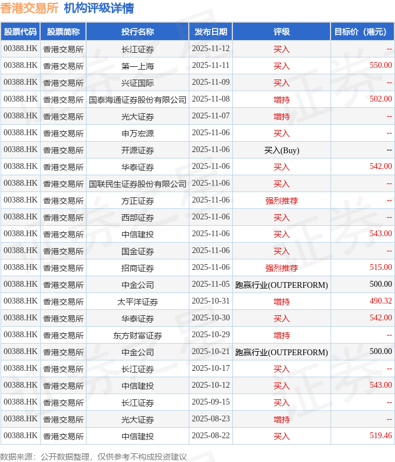Select 强烈推荐 rating in 方正证券 row

(x=281, y=201)
